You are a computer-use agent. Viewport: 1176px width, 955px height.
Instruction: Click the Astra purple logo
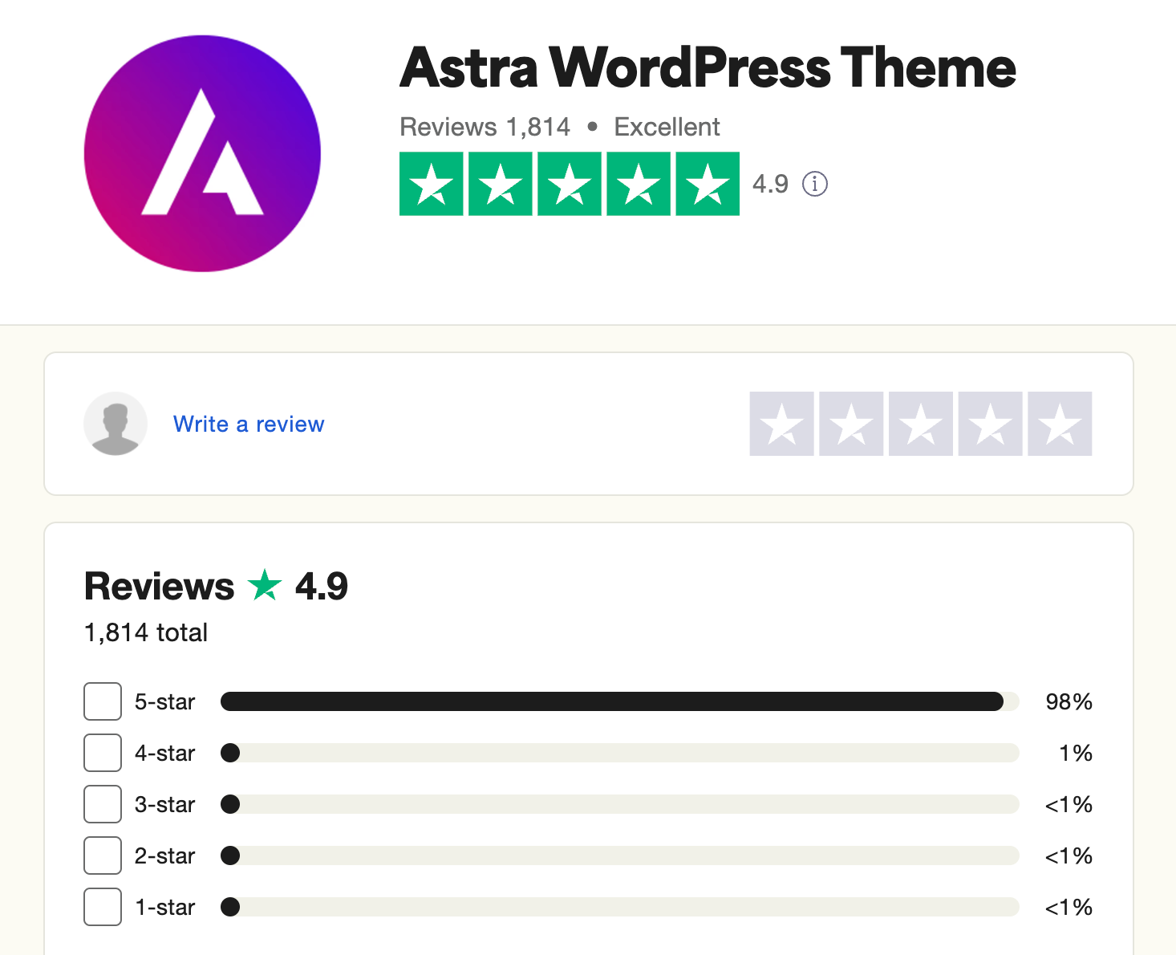(x=202, y=153)
